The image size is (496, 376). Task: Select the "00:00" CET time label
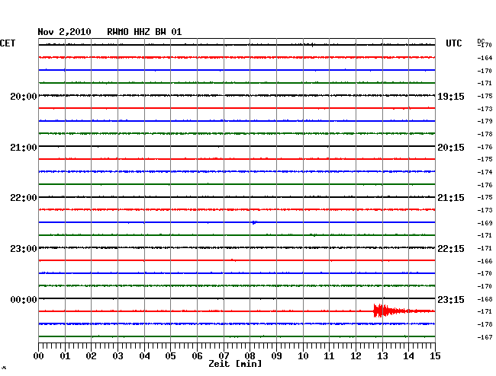pyautogui.click(x=24, y=300)
